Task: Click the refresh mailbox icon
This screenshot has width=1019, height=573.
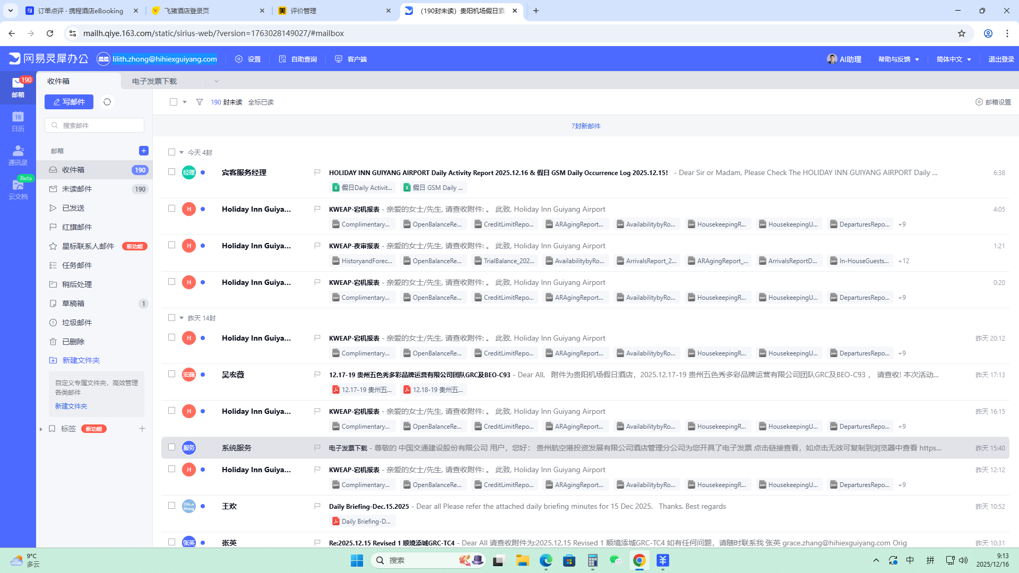Action: point(107,102)
